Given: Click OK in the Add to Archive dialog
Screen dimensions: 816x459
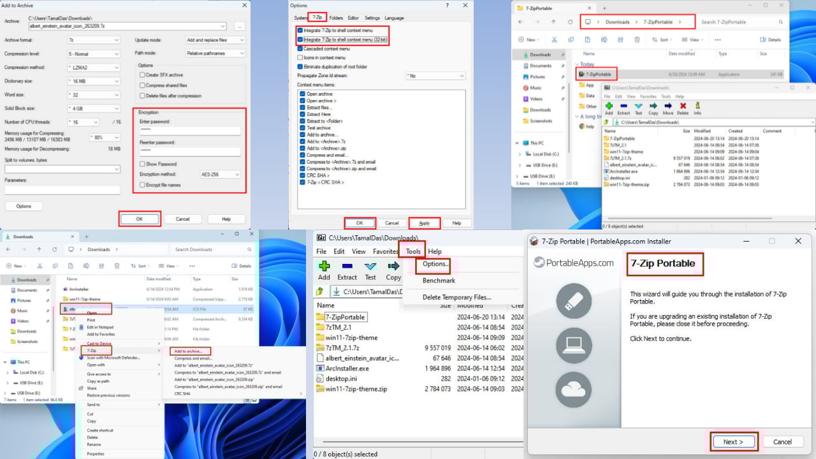Looking at the screenshot, I should [139, 219].
